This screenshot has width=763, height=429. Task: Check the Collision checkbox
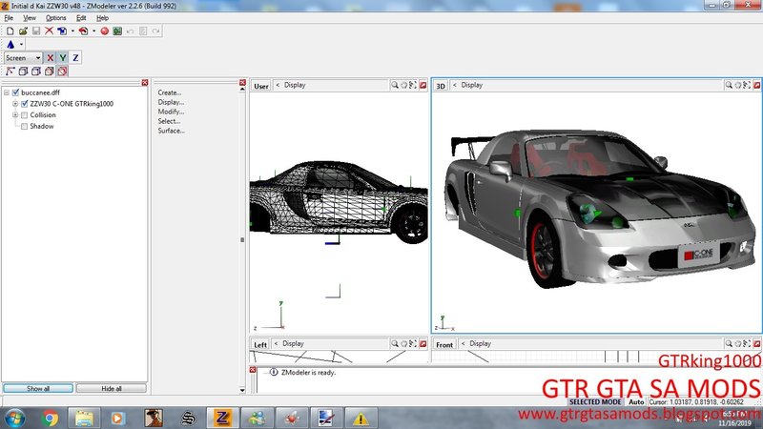coord(25,115)
